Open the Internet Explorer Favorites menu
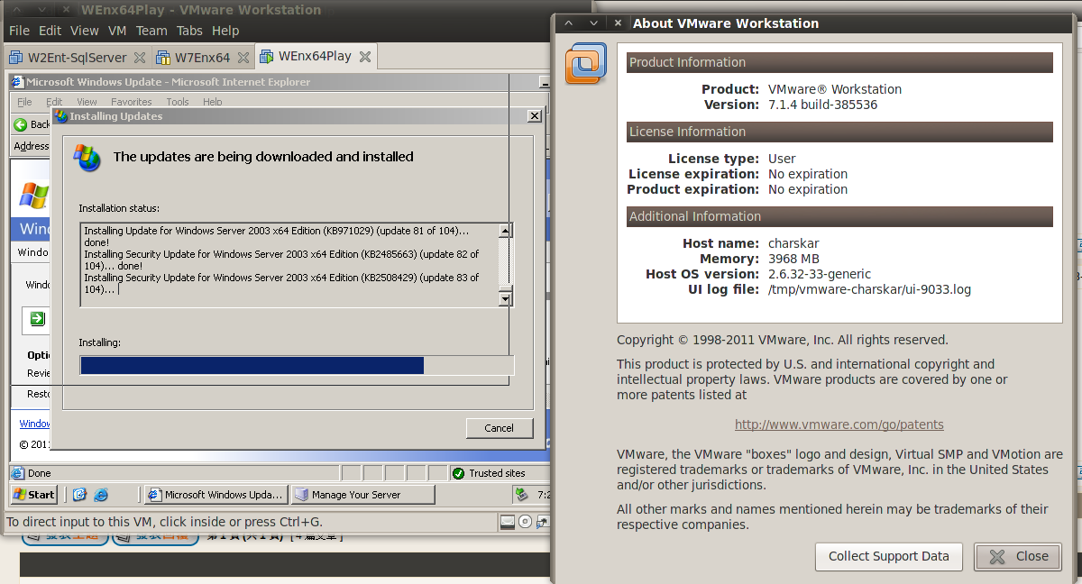 [x=132, y=102]
